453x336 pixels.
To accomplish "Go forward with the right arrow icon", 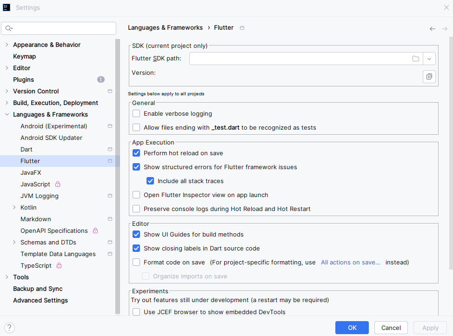I will click(x=445, y=28).
